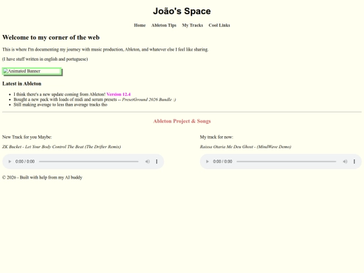Click the 0:00 / 0:00 time on ZK Bucket player
The height and width of the screenshot is (273, 364).
(25, 162)
